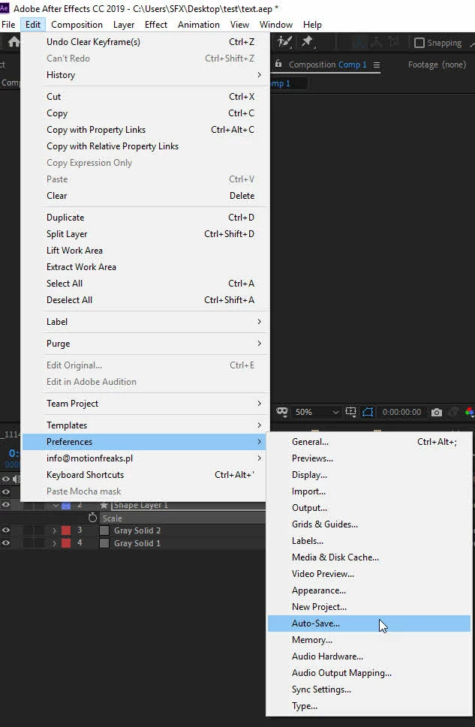Click the Home icon in the toolbar

point(14,42)
